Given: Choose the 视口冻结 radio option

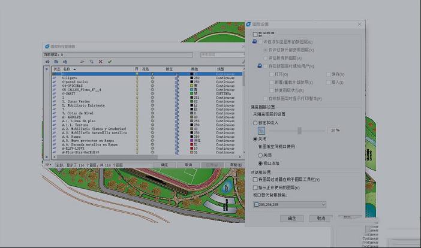Looking at the screenshot, I should (x=261, y=162).
